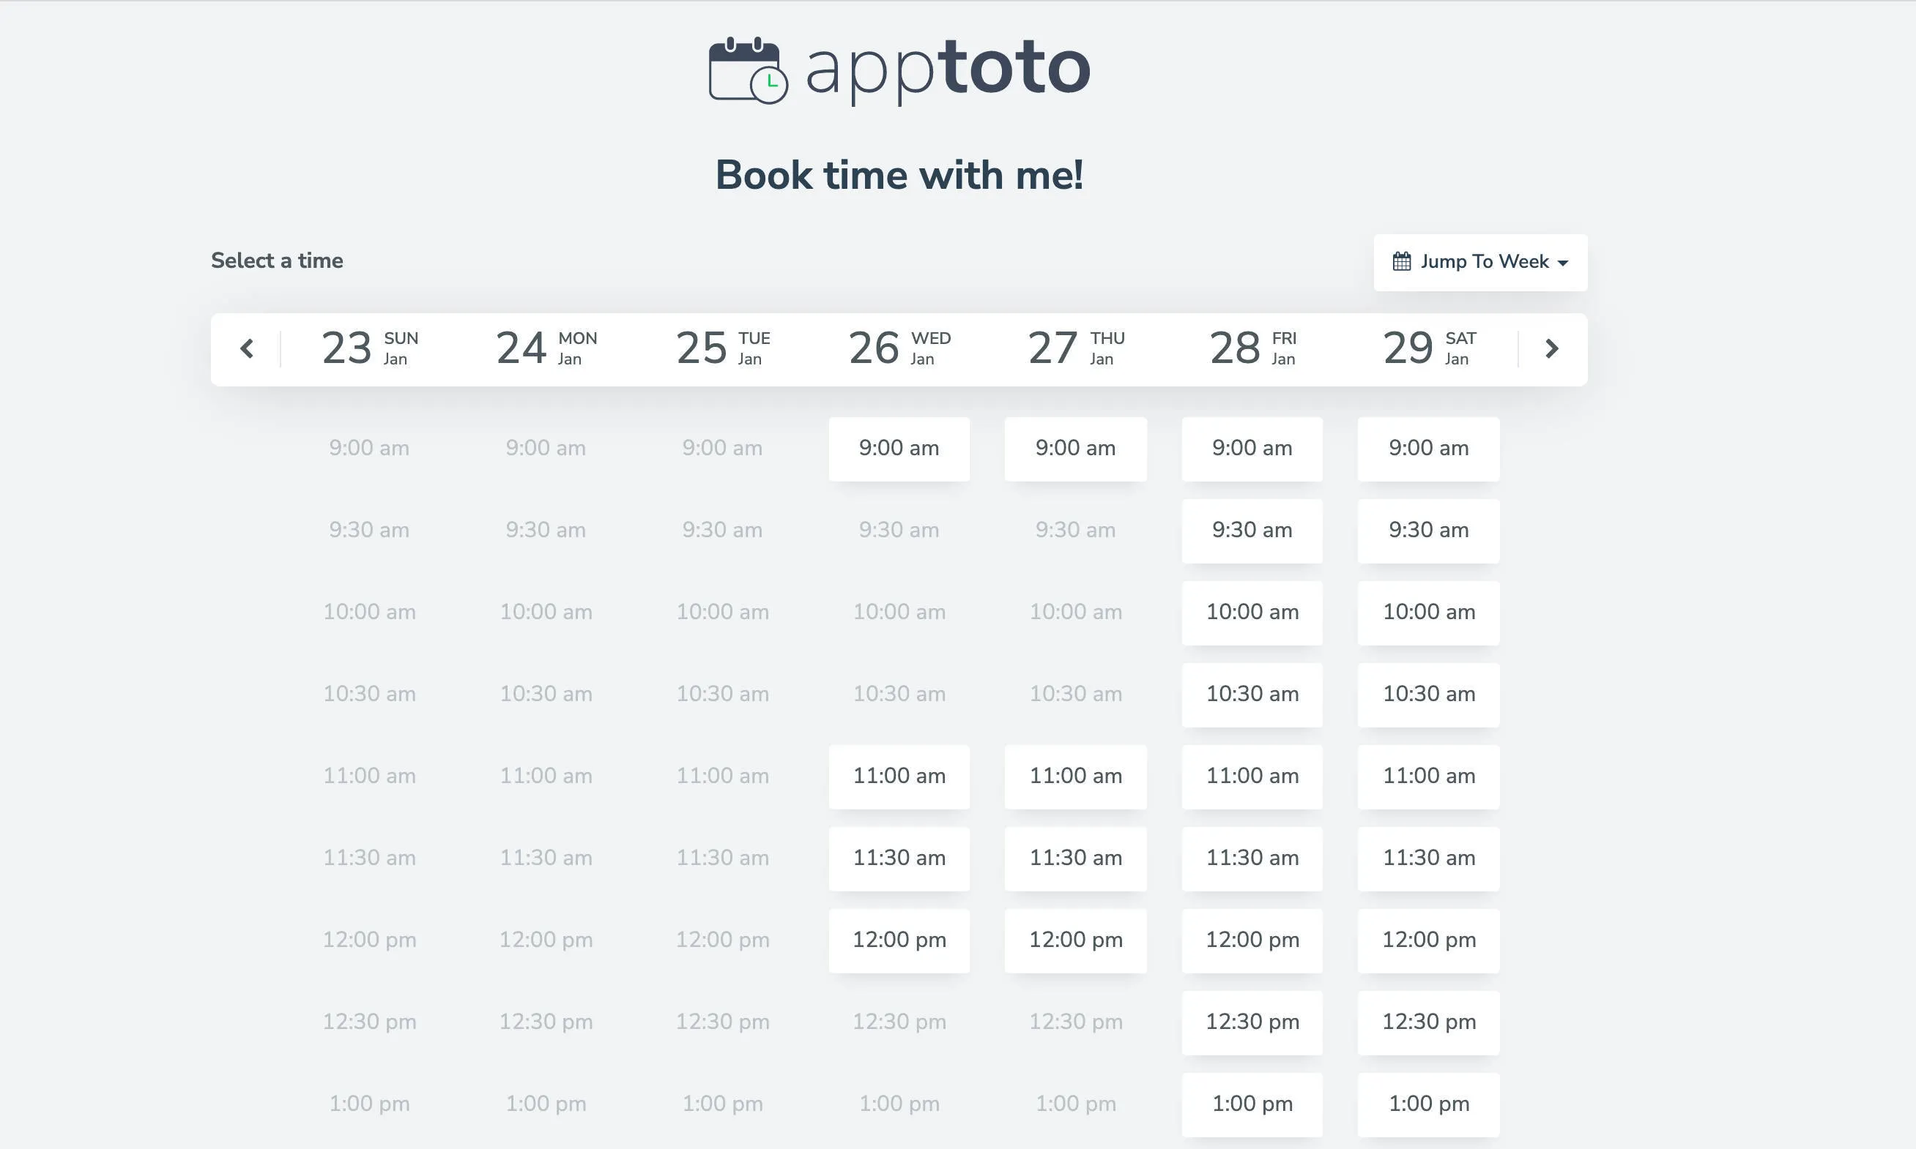Click the right chevron to view next week
Viewport: 1916px width, 1149px height.
point(1552,349)
